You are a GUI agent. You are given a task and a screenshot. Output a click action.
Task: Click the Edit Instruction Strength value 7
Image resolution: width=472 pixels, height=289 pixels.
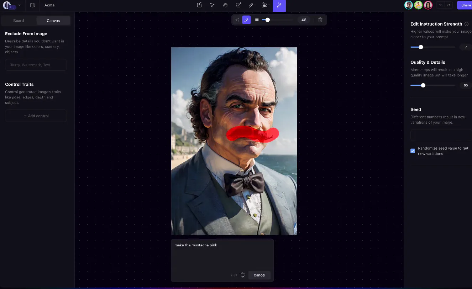click(x=466, y=47)
